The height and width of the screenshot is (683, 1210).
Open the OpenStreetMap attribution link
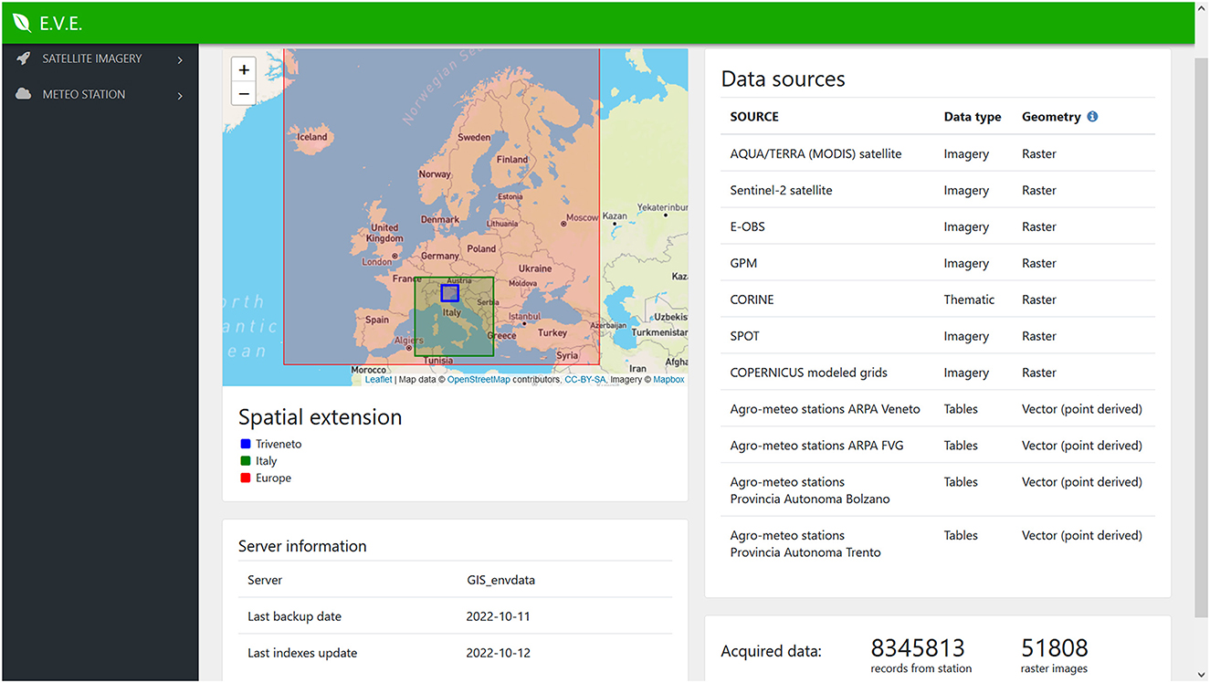tap(479, 380)
